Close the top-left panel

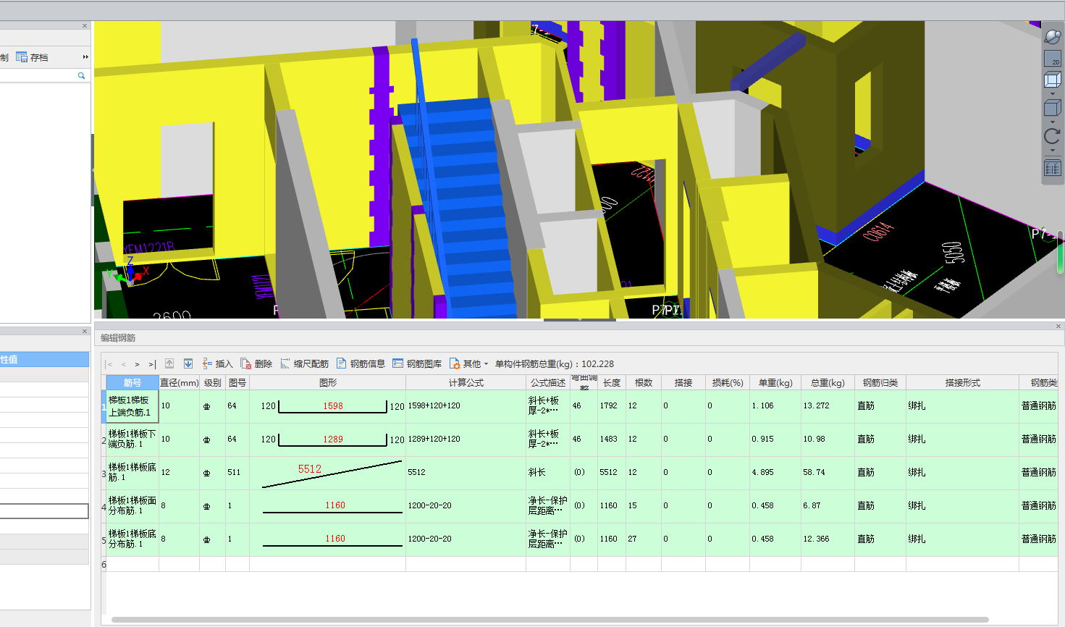tap(85, 26)
